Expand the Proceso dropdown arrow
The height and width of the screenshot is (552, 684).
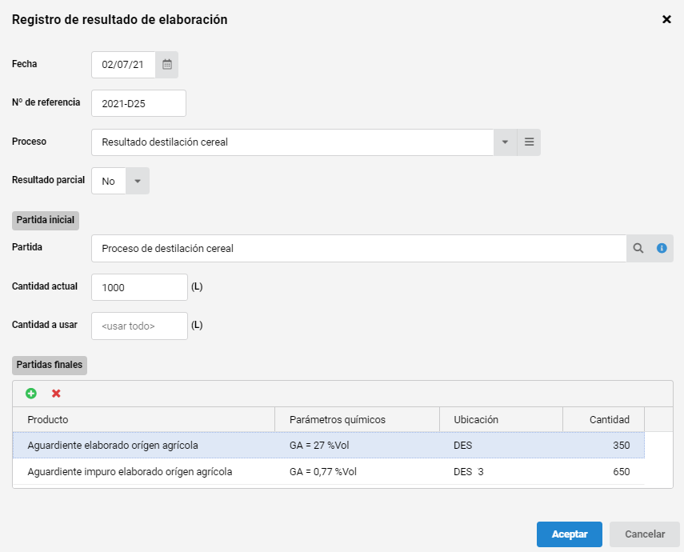click(505, 142)
